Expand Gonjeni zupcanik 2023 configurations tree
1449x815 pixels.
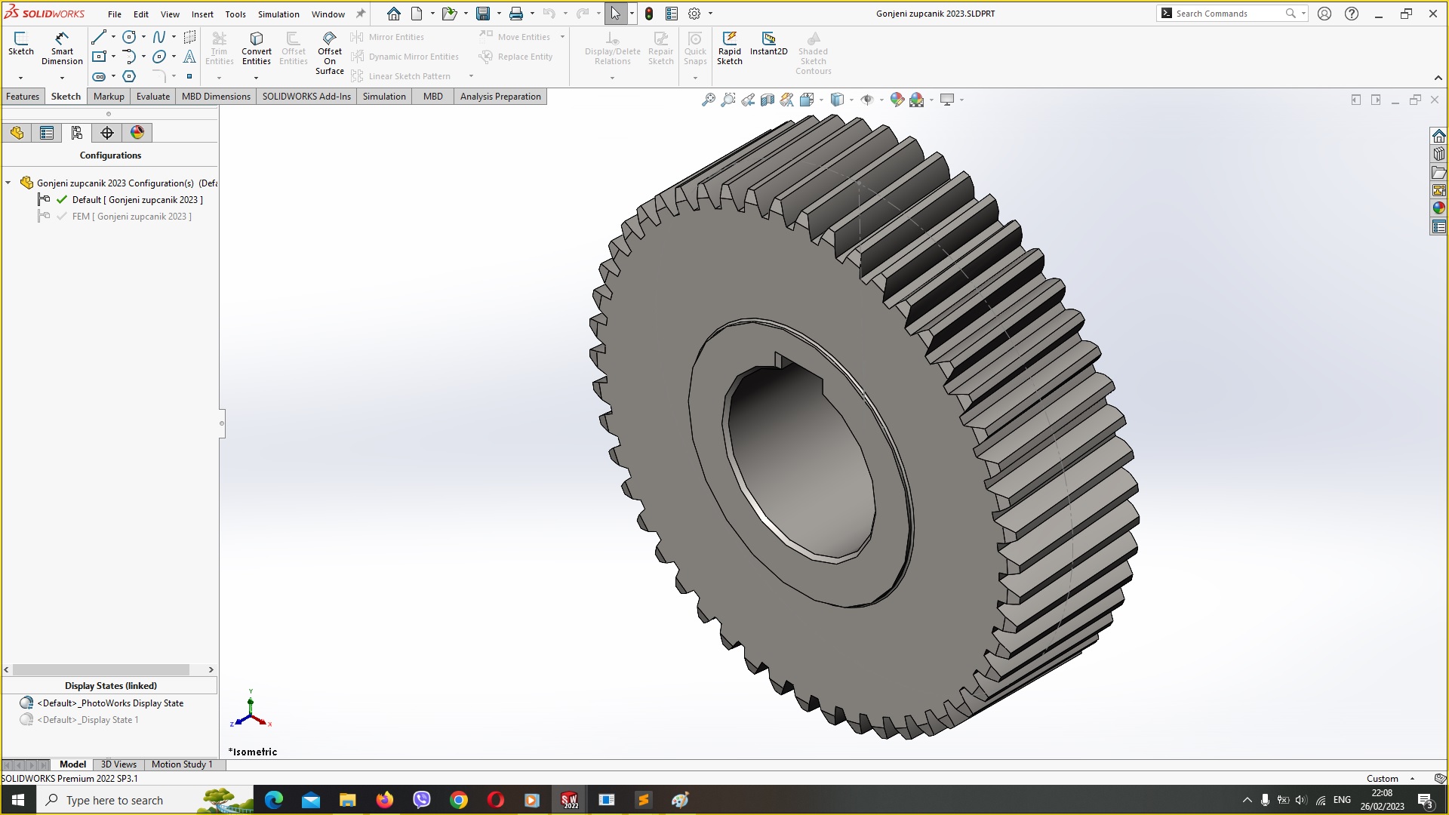[x=10, y=182]
